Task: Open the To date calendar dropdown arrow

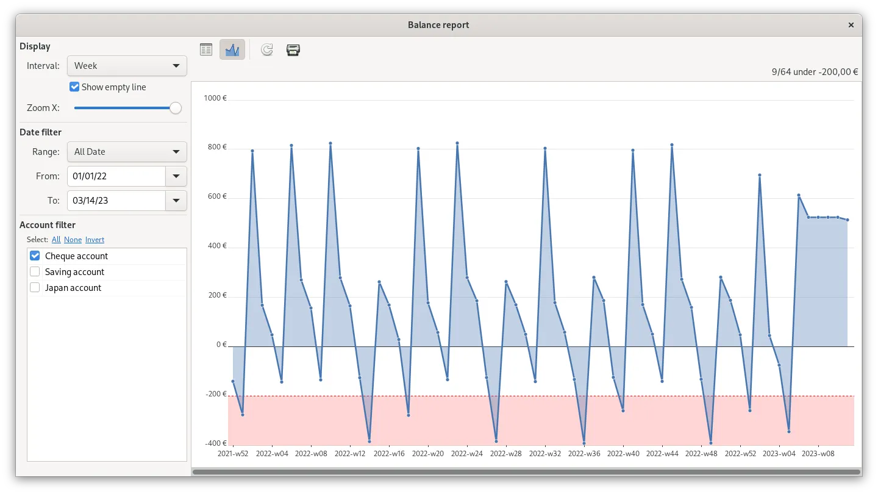Action: (x=176, y=201)
